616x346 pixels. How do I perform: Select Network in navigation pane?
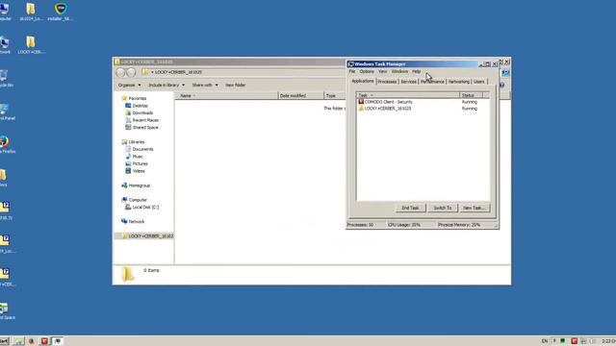coord(136,222)
